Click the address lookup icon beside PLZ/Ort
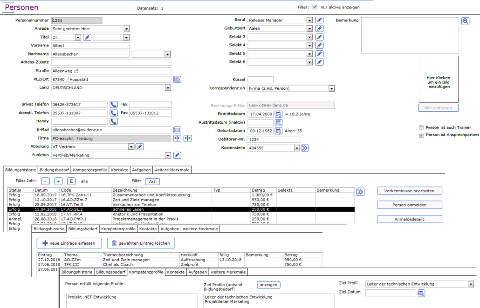Viewport: 480px width, 308px height. tap(177, 80)
